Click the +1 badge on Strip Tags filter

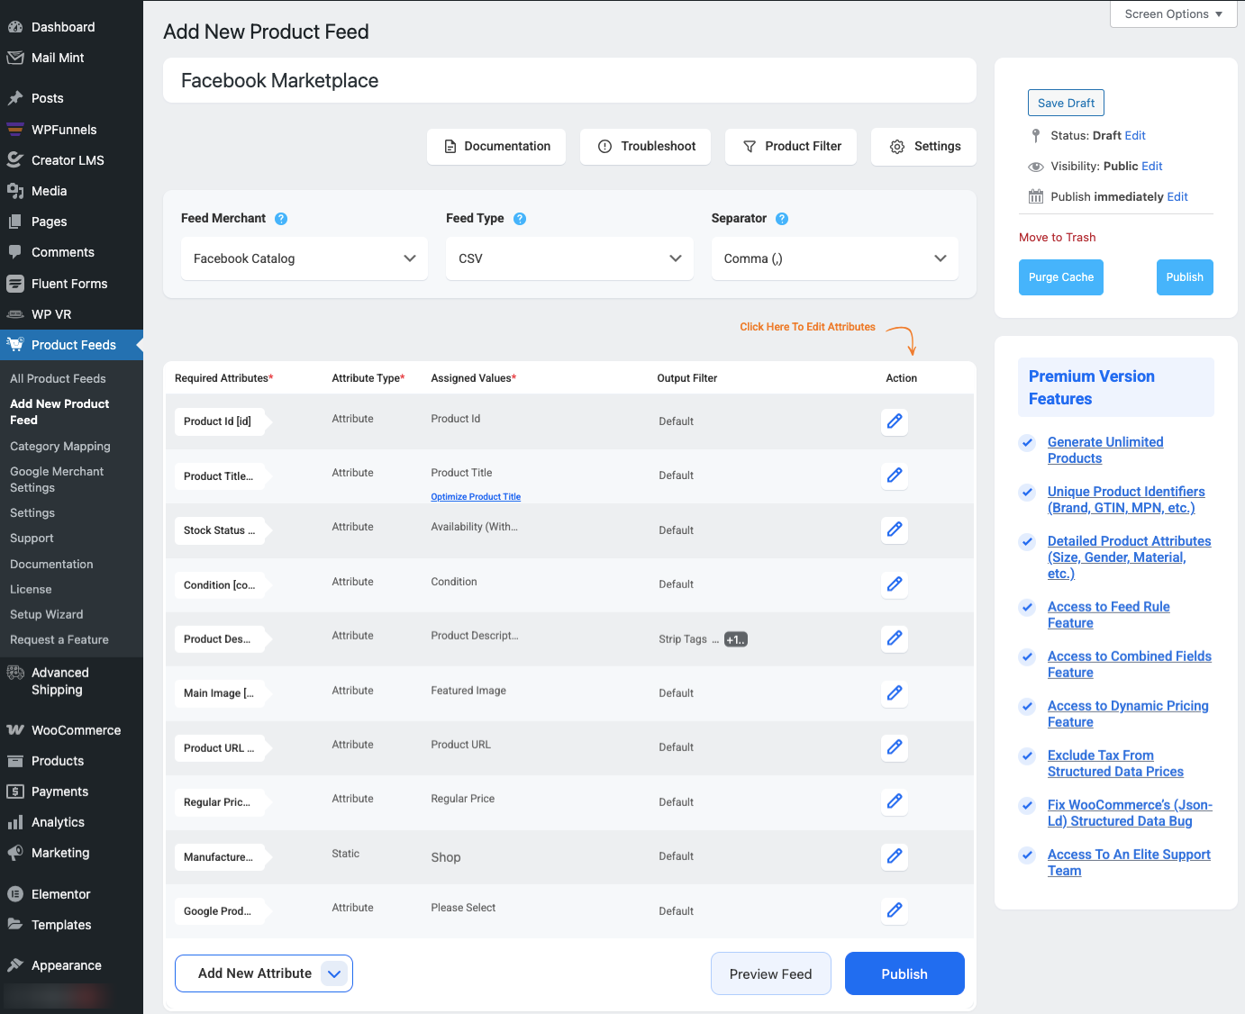(x=735, y=638)
